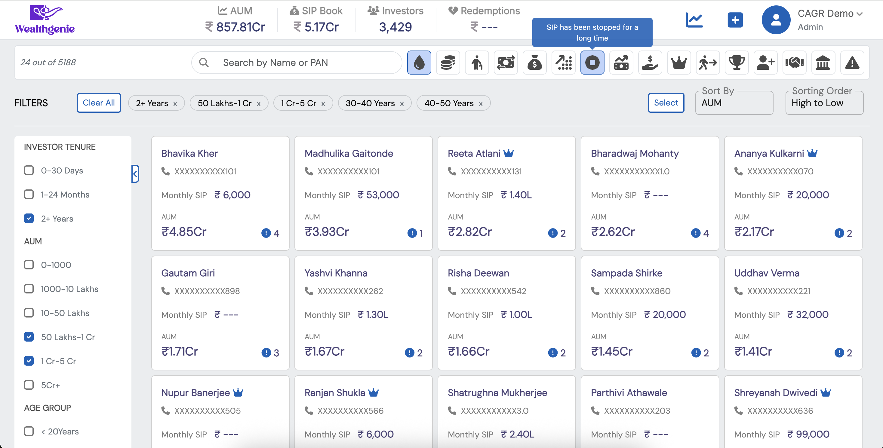The image size is (883, 448).
Task: Select the money transfer filter icon
Action: click(x=506, y=62)
